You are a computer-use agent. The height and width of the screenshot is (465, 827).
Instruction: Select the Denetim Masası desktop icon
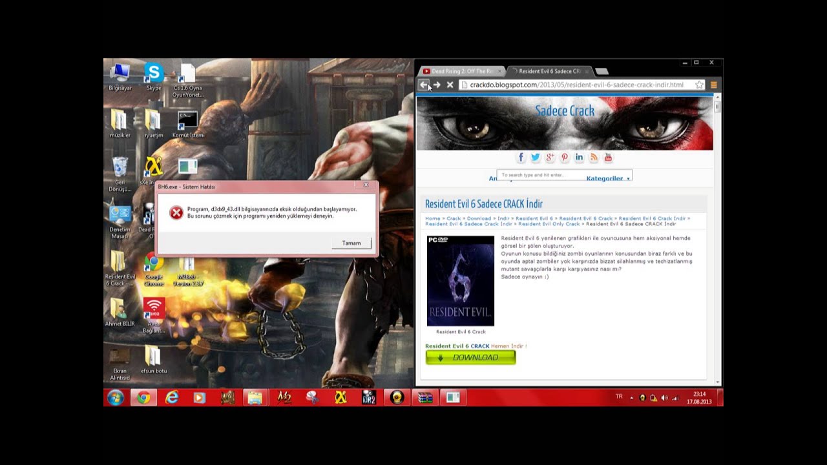120,222
